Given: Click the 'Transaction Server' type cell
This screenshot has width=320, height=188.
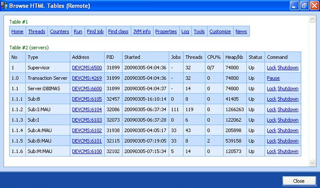Looking at the screenshot, I should point(47,78).
